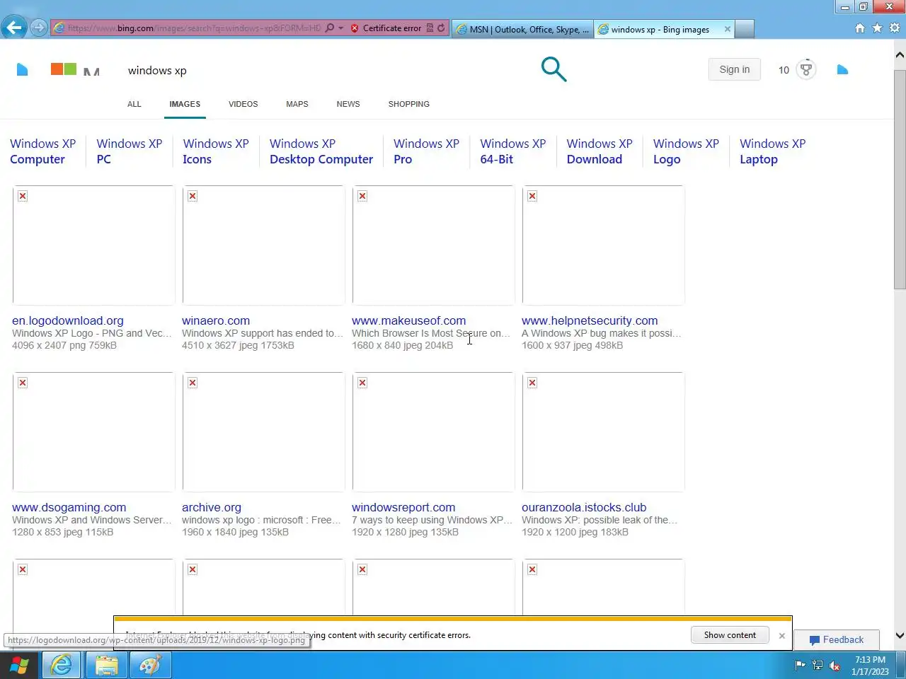
Task: Click the Sign in button
Action: tap(734, 69)
